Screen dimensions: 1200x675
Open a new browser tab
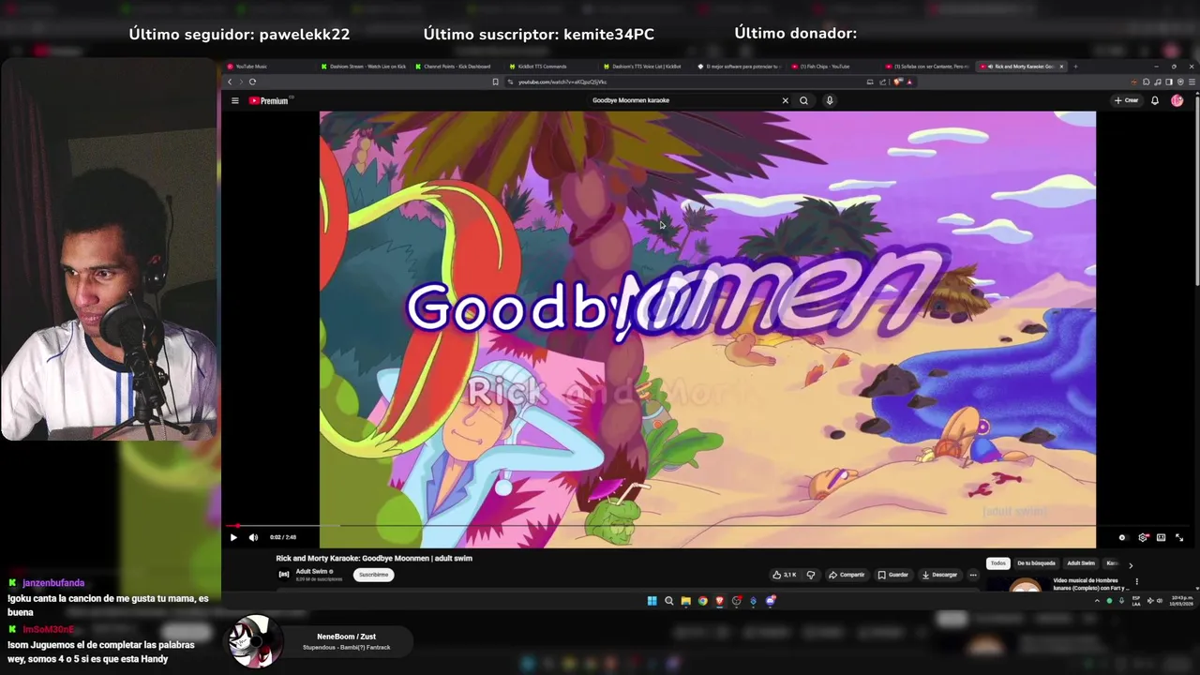point(1075,67)
